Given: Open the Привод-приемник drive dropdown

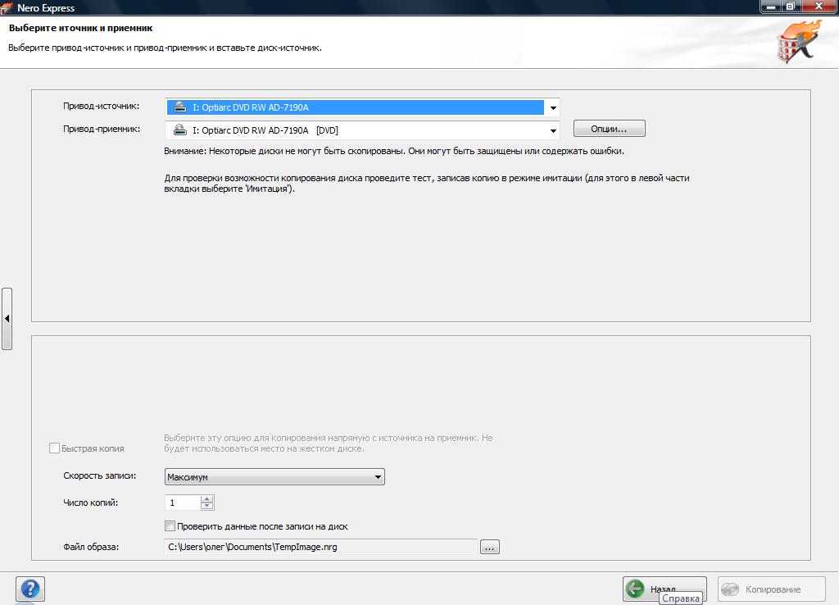Looking at the screenshot, I should coord(553,130).
